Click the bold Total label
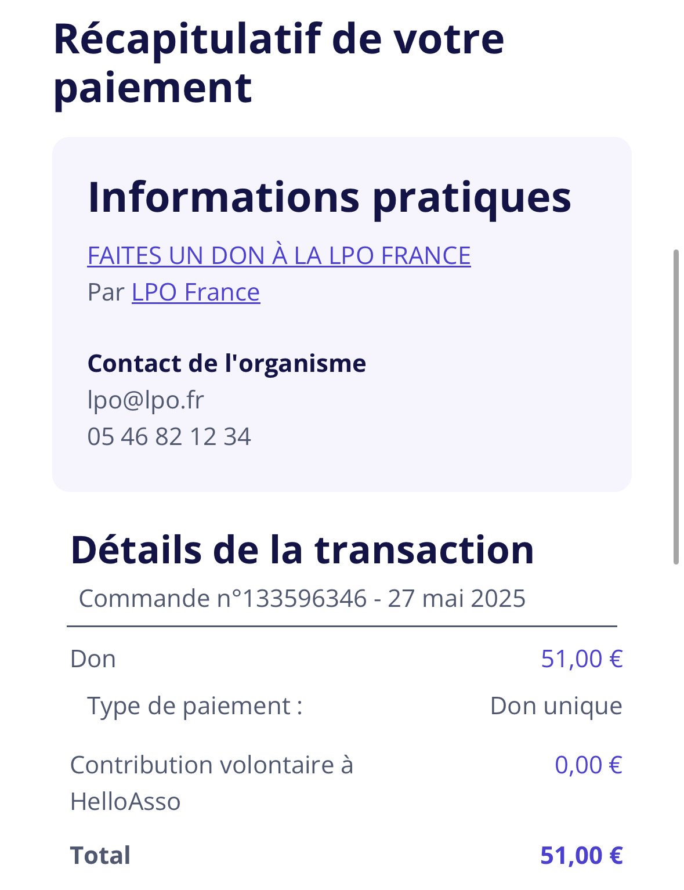The height and width of the screenshot is (890, 684). [x=100, y=855]
